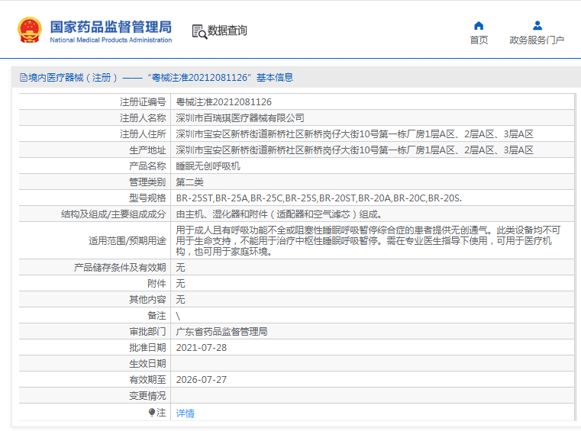
Task: Click registration number value 粤械注准20212081126
Action: pyautogui.click(x=224, y=101)
